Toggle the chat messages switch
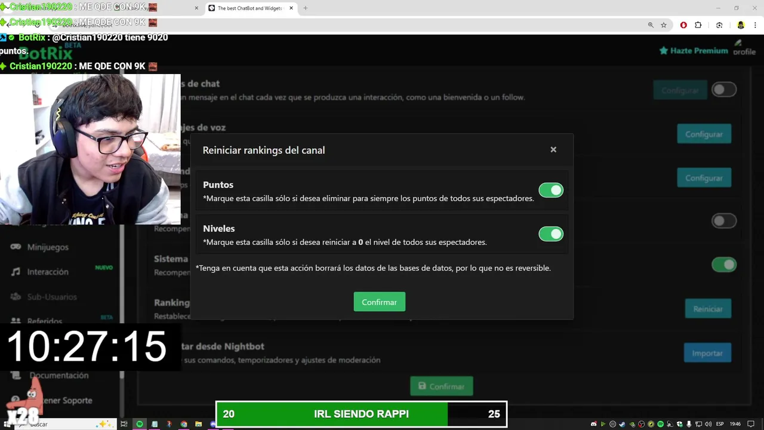 (x=724, y=90)
